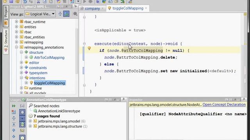
Task: Toggle first blue grouping button in Usages toolbar
Action: pyautogui.click(x=22, y=112)
